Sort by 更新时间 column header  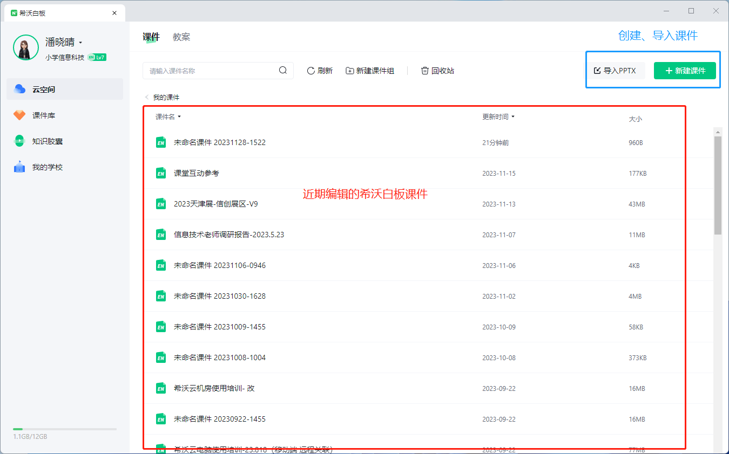[x=498, y=116]
